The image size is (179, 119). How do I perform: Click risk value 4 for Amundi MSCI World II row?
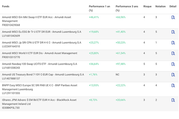pos(144,53)
